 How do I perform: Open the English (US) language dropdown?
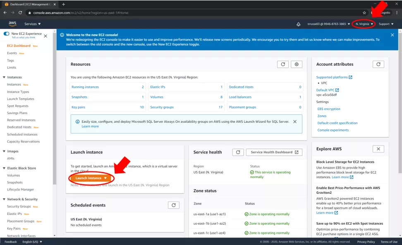(32, 242)
